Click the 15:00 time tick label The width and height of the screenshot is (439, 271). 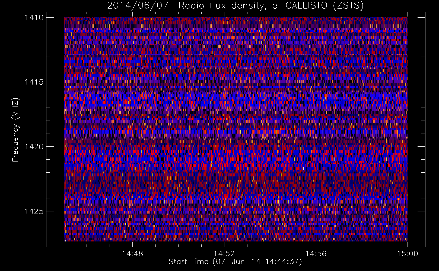[x=408, y=254]
